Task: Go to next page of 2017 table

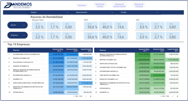Action: (x=177, y=96)
